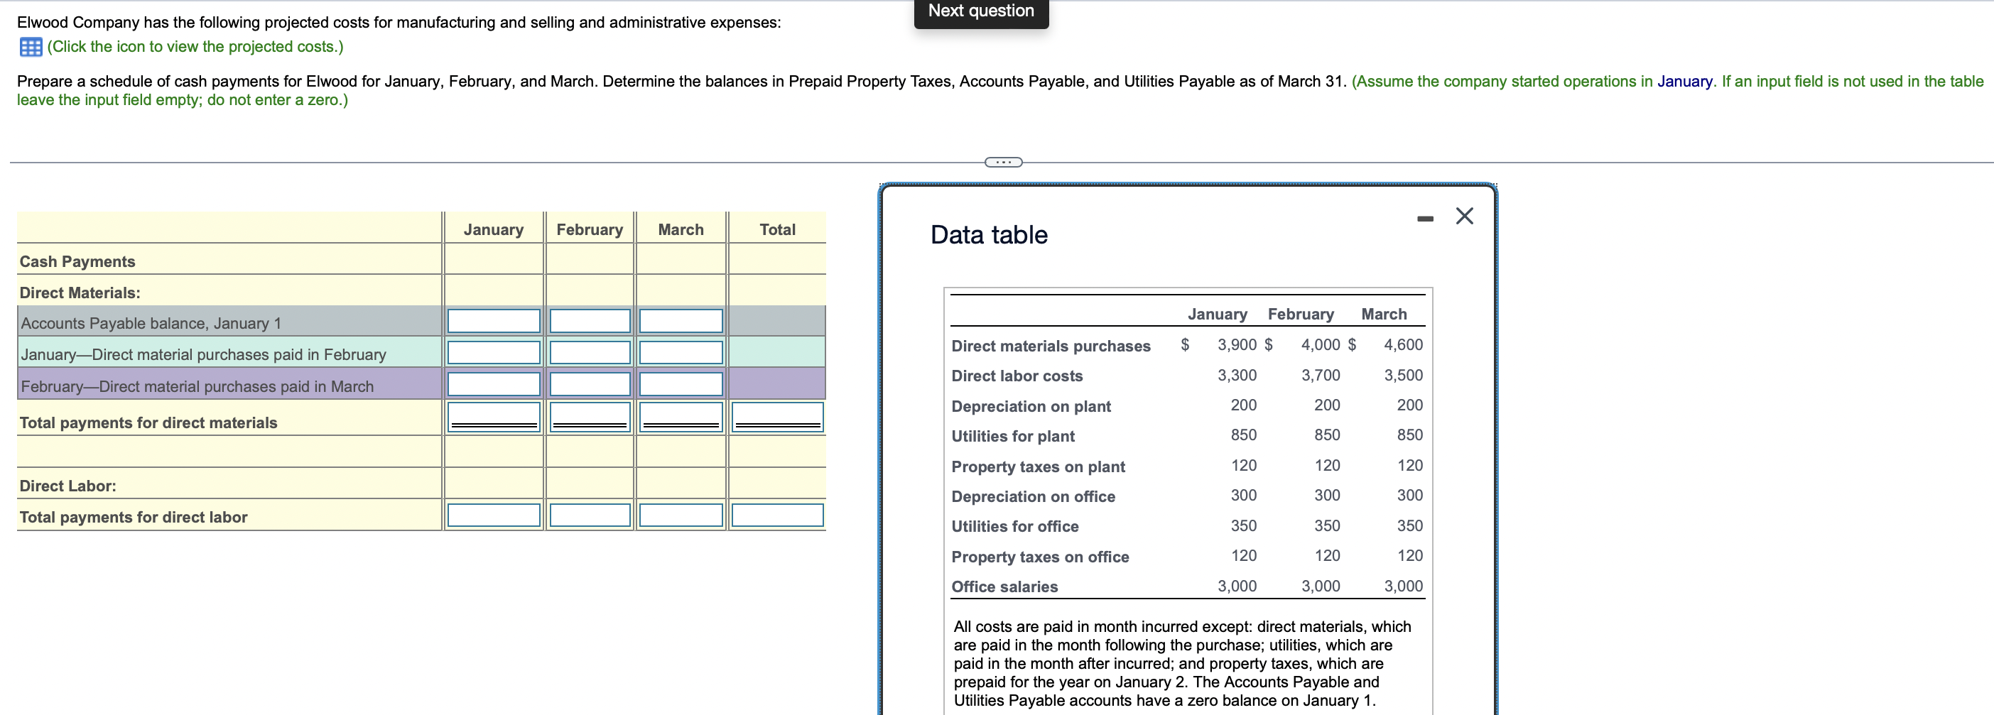The width and height of the screenshot is (1994, 715).
Task: Select March total payments for direct labor field
Action: 681,515
